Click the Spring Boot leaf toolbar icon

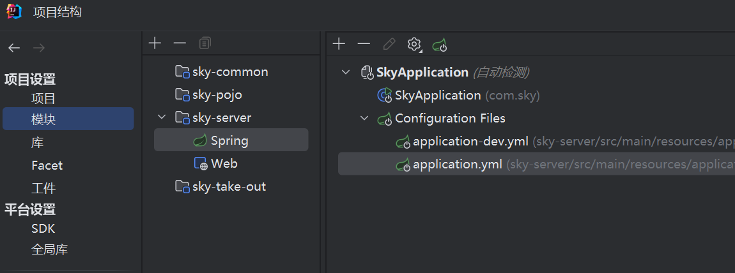coord(439,45)
